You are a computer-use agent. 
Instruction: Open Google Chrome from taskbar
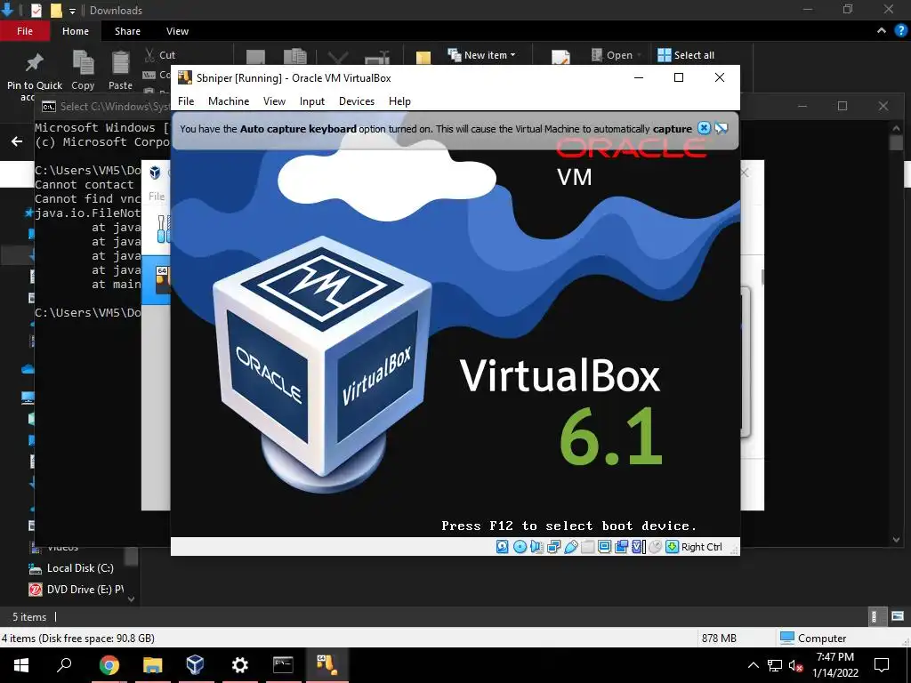(x=109, y=665)
